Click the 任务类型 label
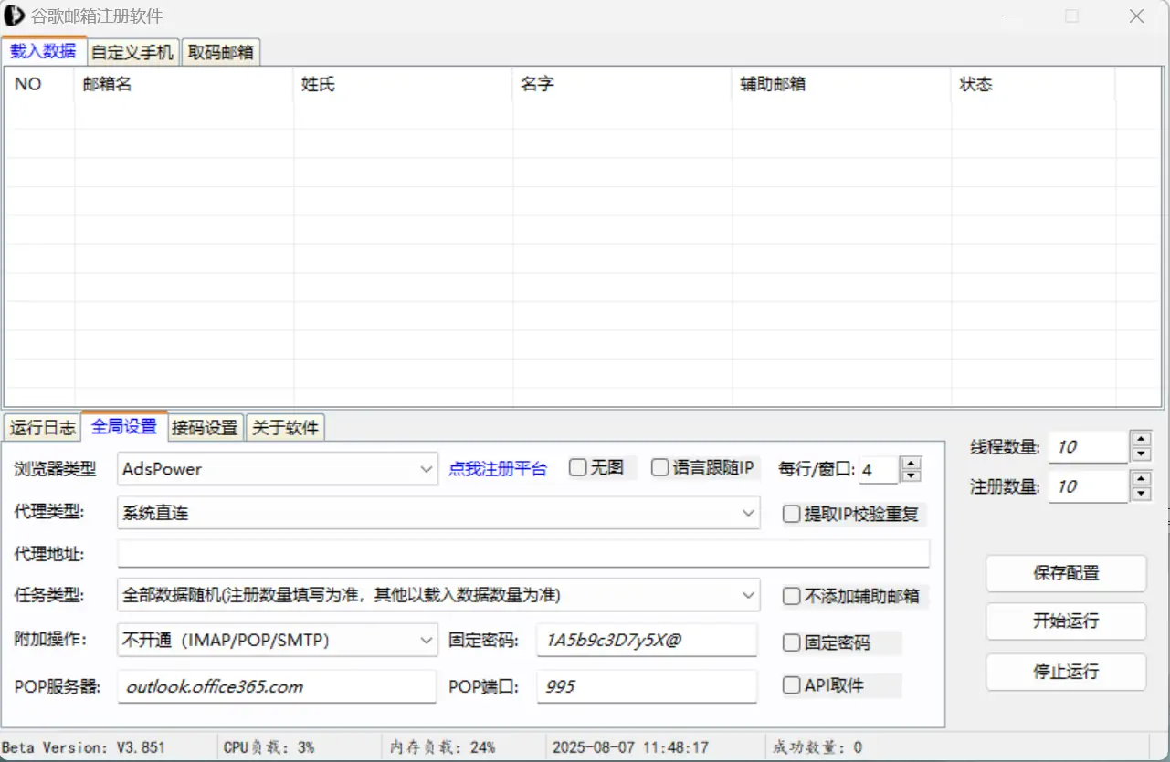Screen dimensions: 1170x762 [x=49, y=595]
